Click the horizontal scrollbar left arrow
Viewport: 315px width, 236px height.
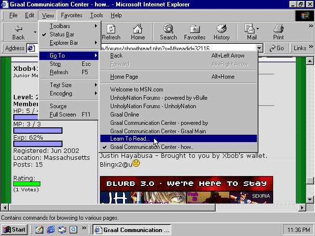click(x=5, y=207)
